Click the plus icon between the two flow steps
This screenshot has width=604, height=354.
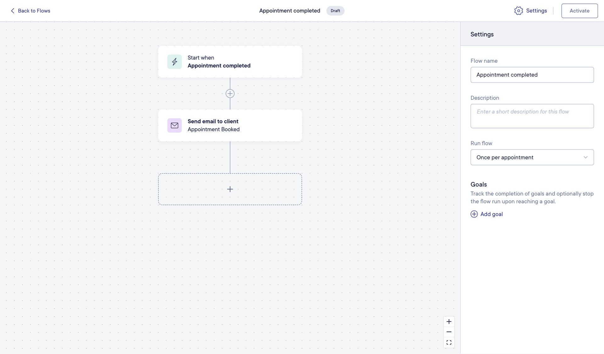230,93
